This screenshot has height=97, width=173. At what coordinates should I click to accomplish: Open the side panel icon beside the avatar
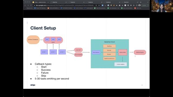coord(137,5)
